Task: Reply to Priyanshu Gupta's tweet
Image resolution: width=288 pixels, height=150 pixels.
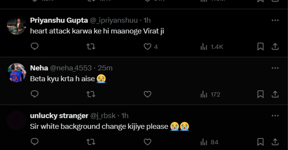Action: pos(35,46)
